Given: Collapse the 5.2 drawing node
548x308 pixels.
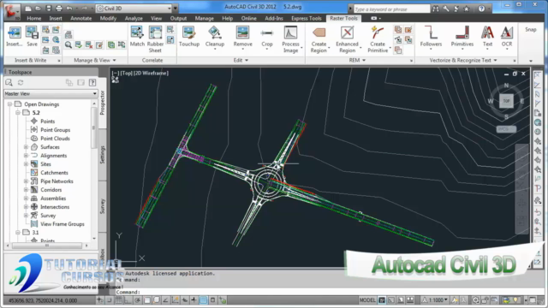Looking at the screenshot, I should click(17, 112).
